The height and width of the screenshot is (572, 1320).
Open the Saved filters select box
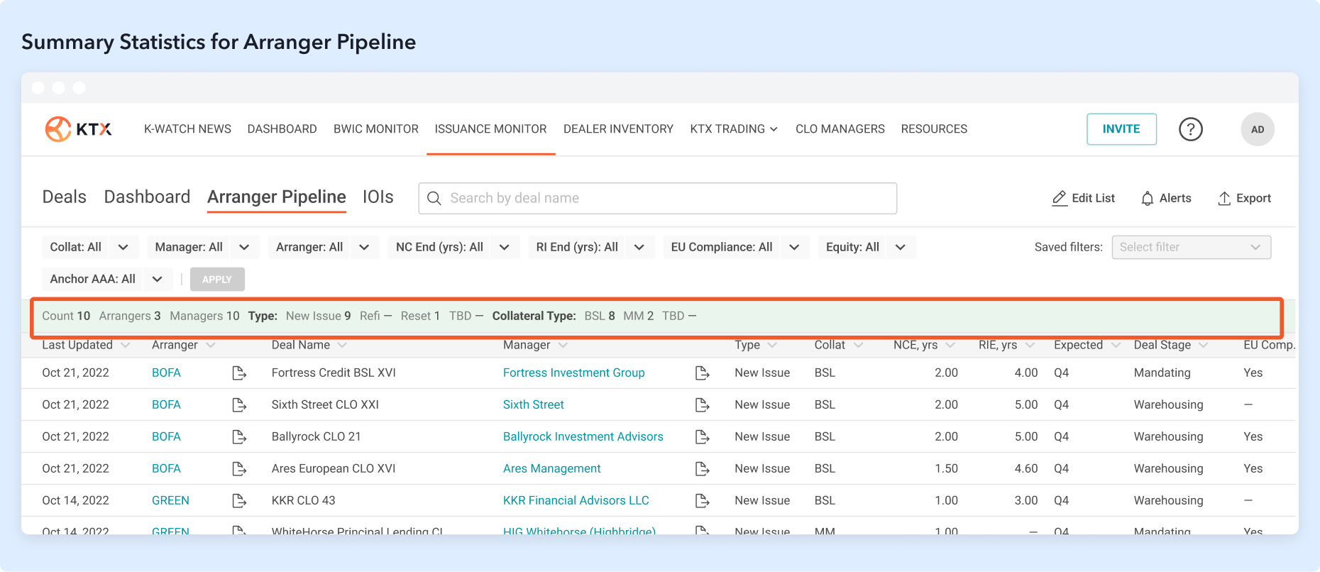click(x=1190, y=247)
